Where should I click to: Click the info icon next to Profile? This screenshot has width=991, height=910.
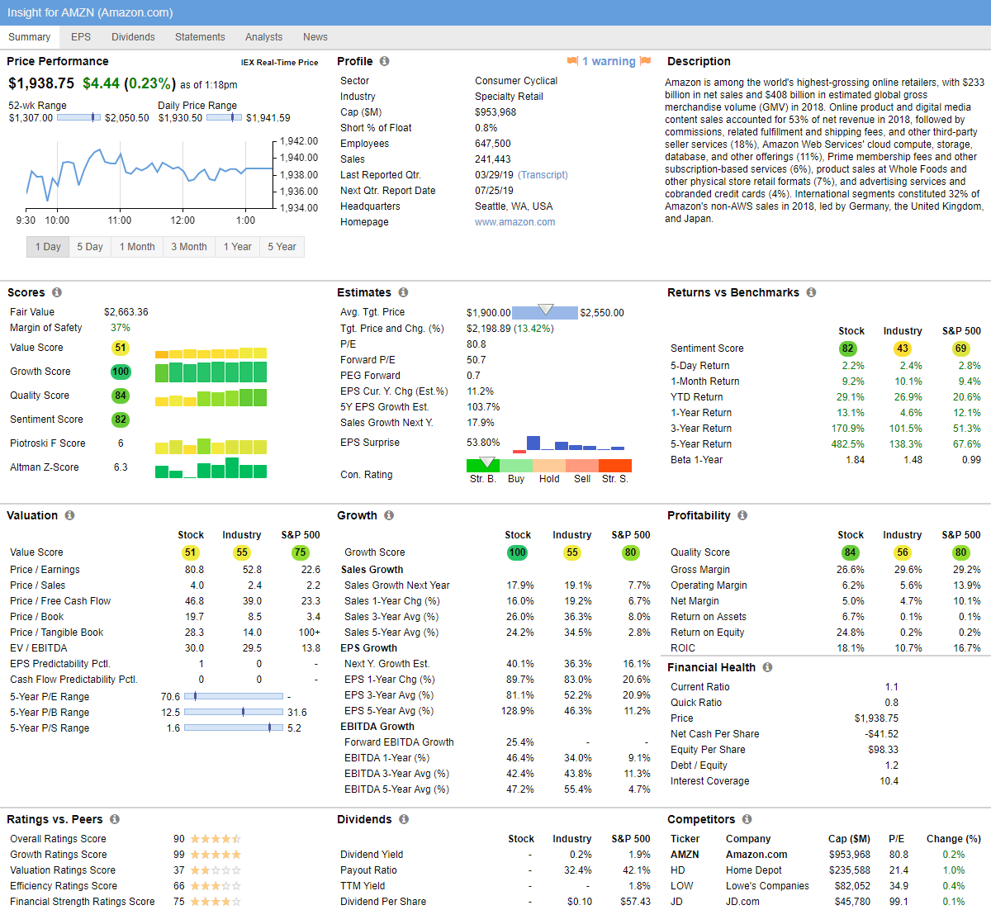click(384, 61)
